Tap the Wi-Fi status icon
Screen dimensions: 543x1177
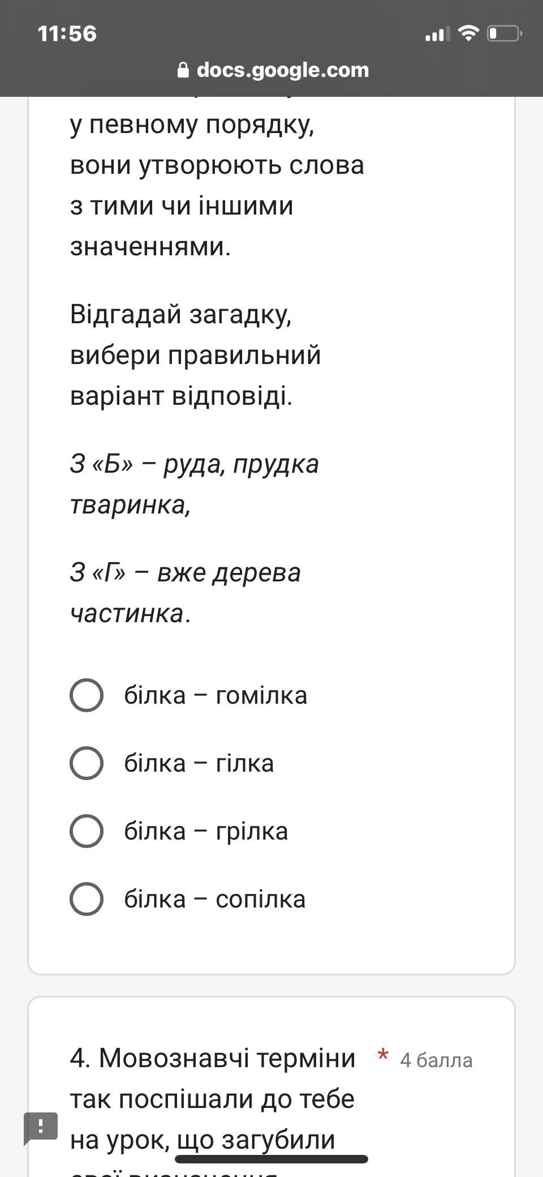468,33
